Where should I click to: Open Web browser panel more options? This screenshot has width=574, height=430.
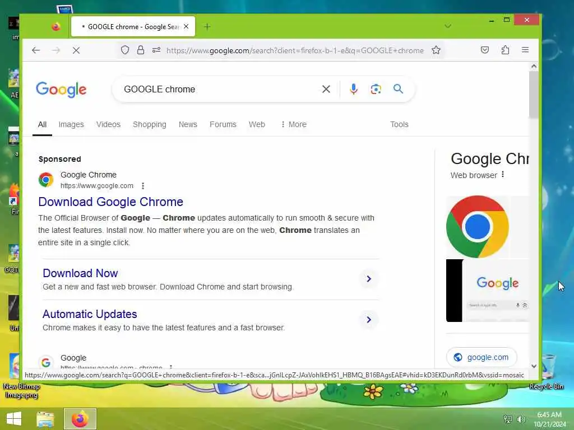[503, 175]
